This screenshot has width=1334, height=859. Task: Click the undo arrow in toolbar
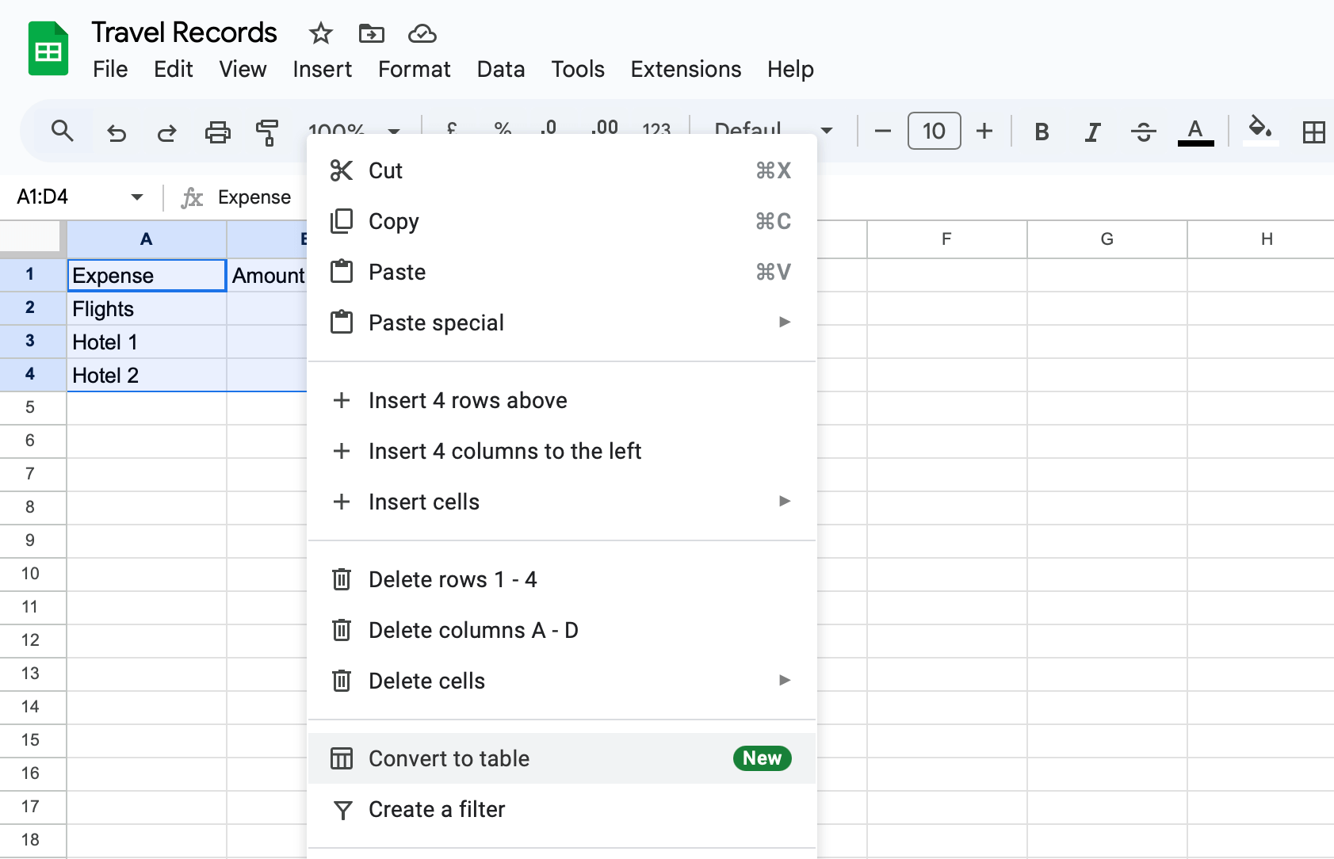tap(117, 132)
